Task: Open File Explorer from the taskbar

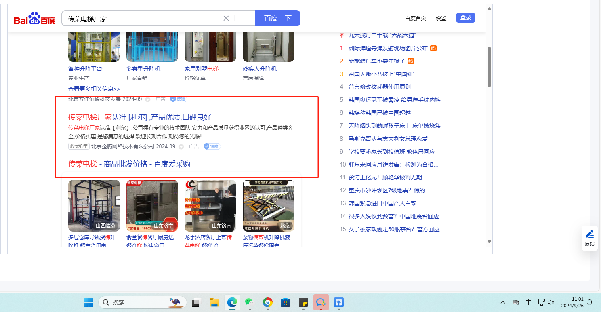Action: tap(214, 302)
